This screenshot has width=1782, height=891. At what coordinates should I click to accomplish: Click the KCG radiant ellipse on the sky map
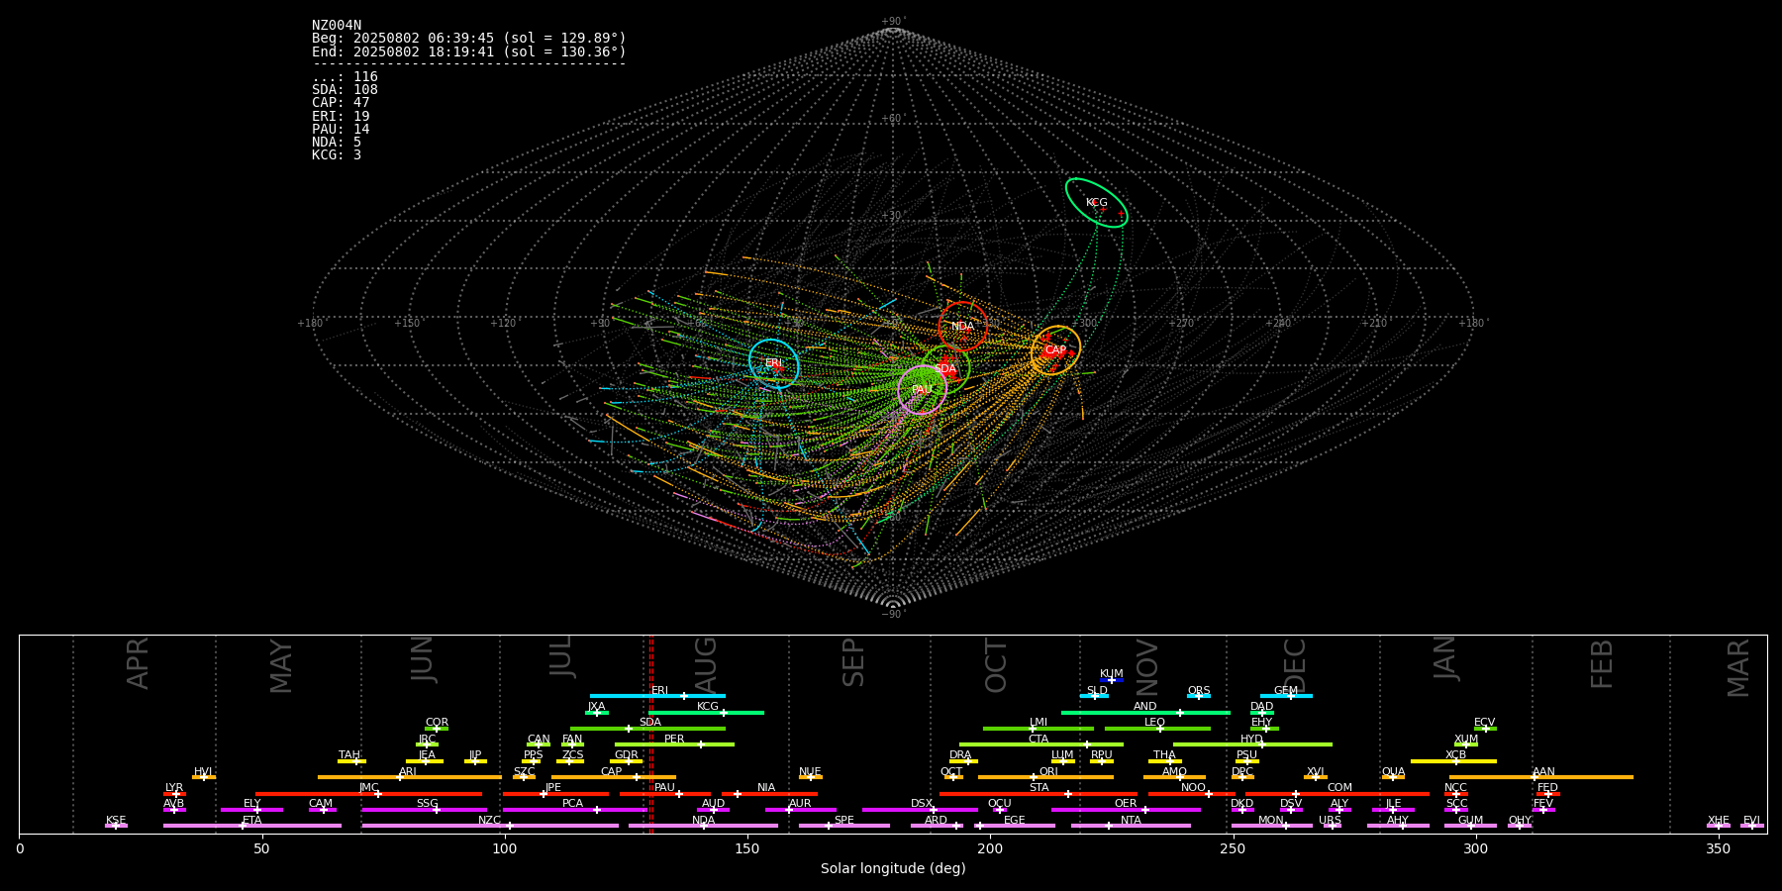1096,203
